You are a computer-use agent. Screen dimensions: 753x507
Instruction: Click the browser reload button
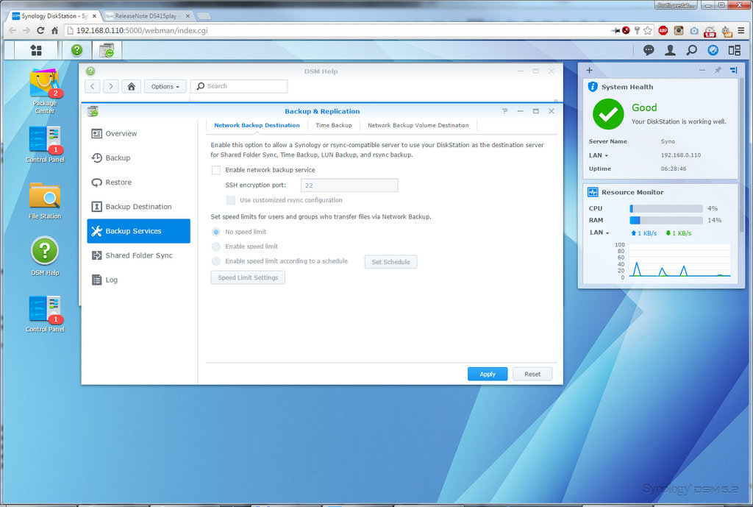(x=41, y=30)
